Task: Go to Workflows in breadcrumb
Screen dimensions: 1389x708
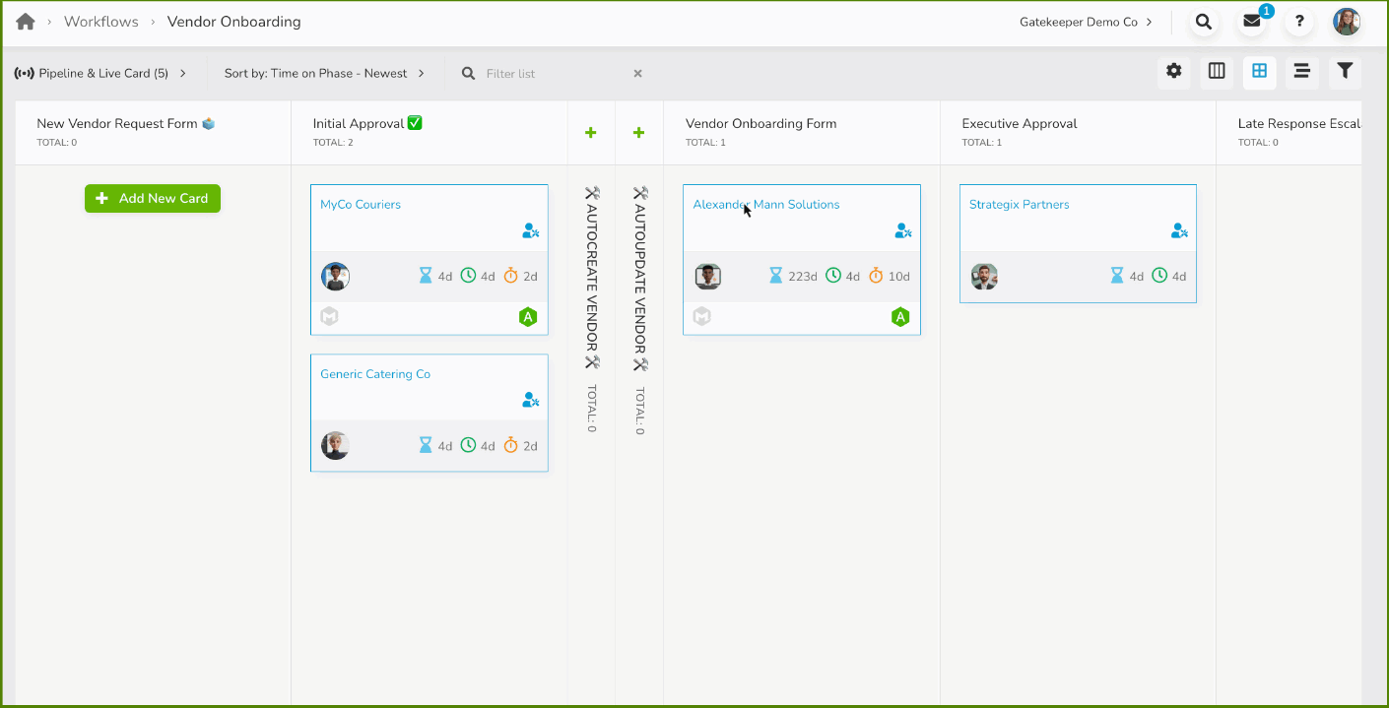Action: pos(101,22)
